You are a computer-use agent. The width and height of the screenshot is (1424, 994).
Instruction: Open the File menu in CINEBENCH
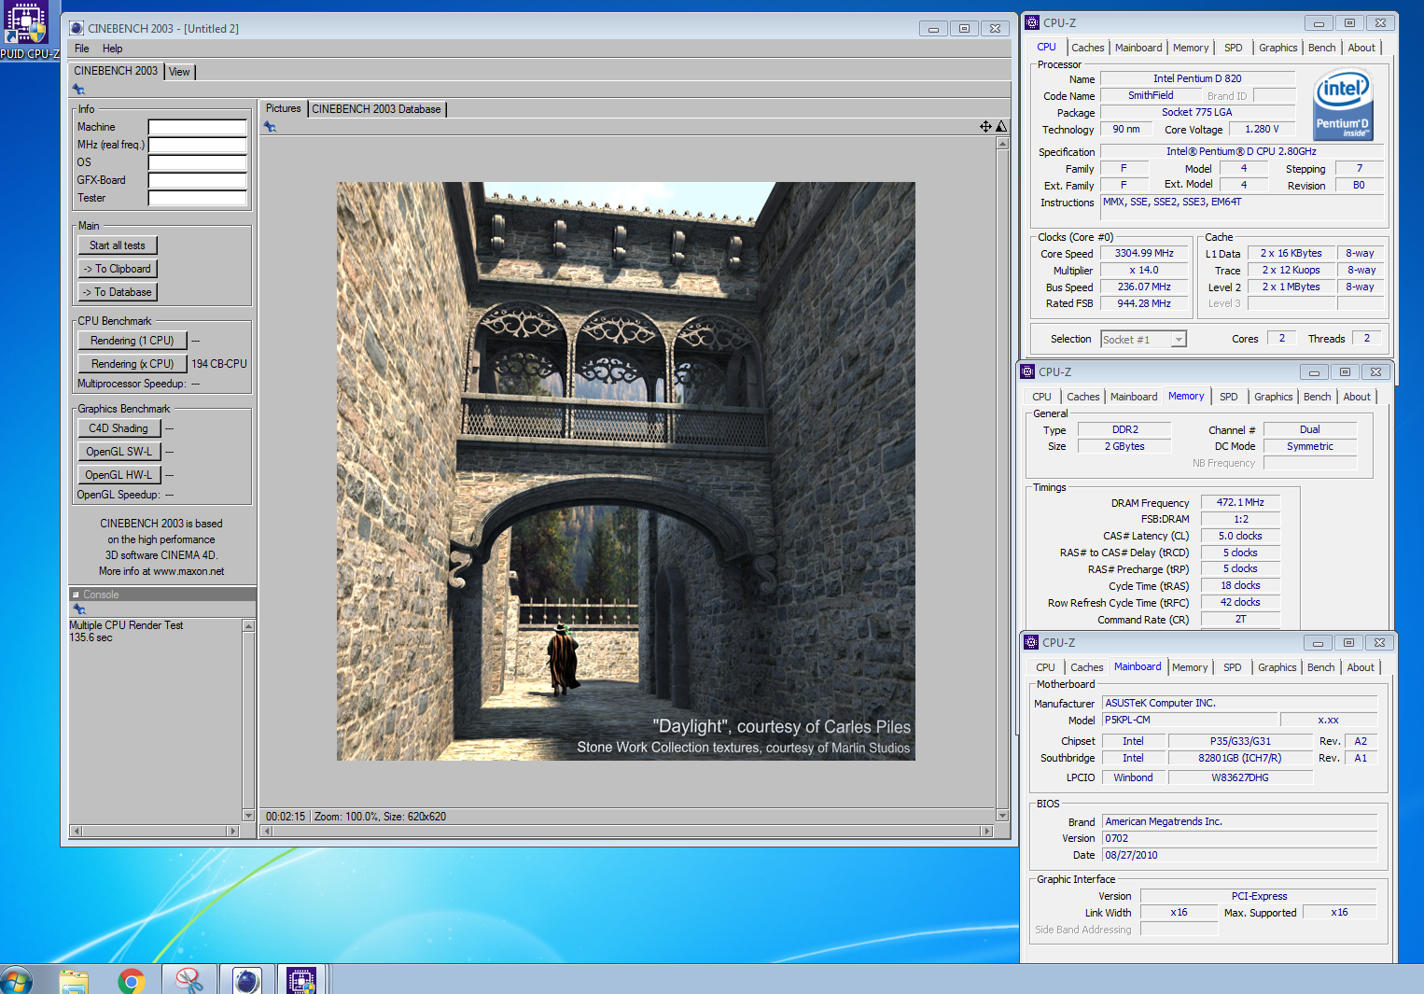pyautogui.click(x=82, y=49)
